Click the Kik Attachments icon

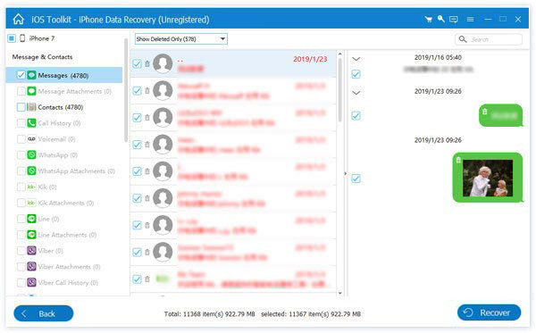pyautogui.click(x=32, y=203)
